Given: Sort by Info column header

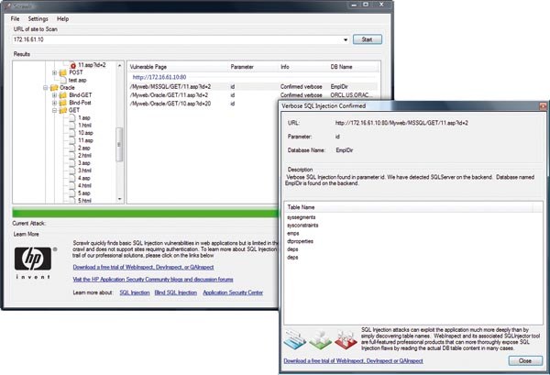Looking at the screenshot, I should 303,67.
